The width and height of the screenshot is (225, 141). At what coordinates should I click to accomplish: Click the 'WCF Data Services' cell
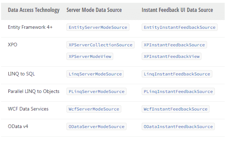click(x=28, y=109)
